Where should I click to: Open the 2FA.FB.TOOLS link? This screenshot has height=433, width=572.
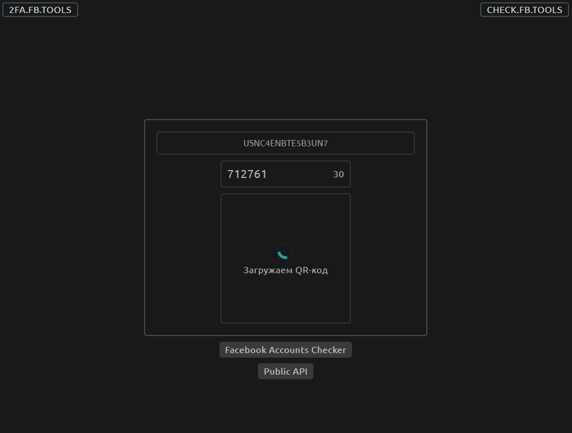(40, 10)
